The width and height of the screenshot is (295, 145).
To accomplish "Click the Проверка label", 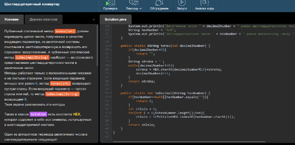I will click(x=110, y=8).
